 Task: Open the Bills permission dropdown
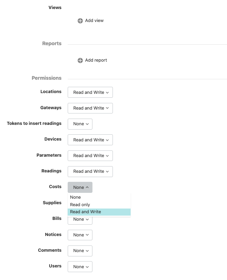tap(80, 220)
